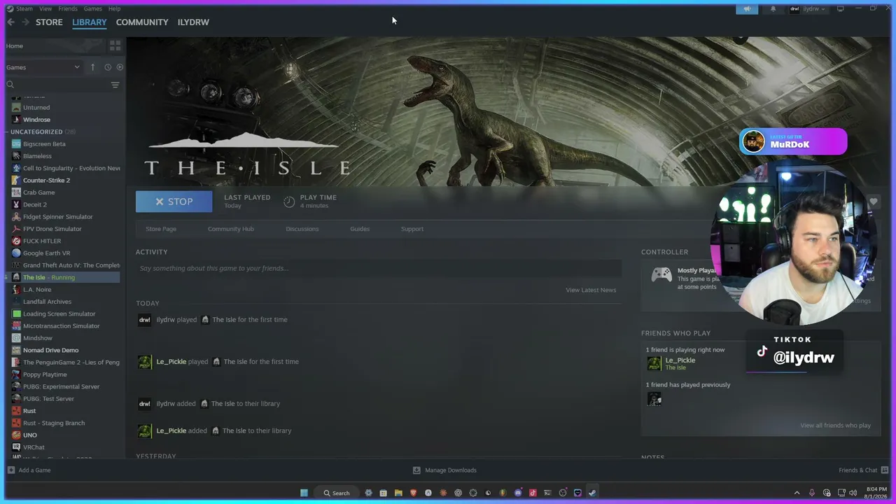
Task: Go to the Community Hub
Action: click(231, 229)
